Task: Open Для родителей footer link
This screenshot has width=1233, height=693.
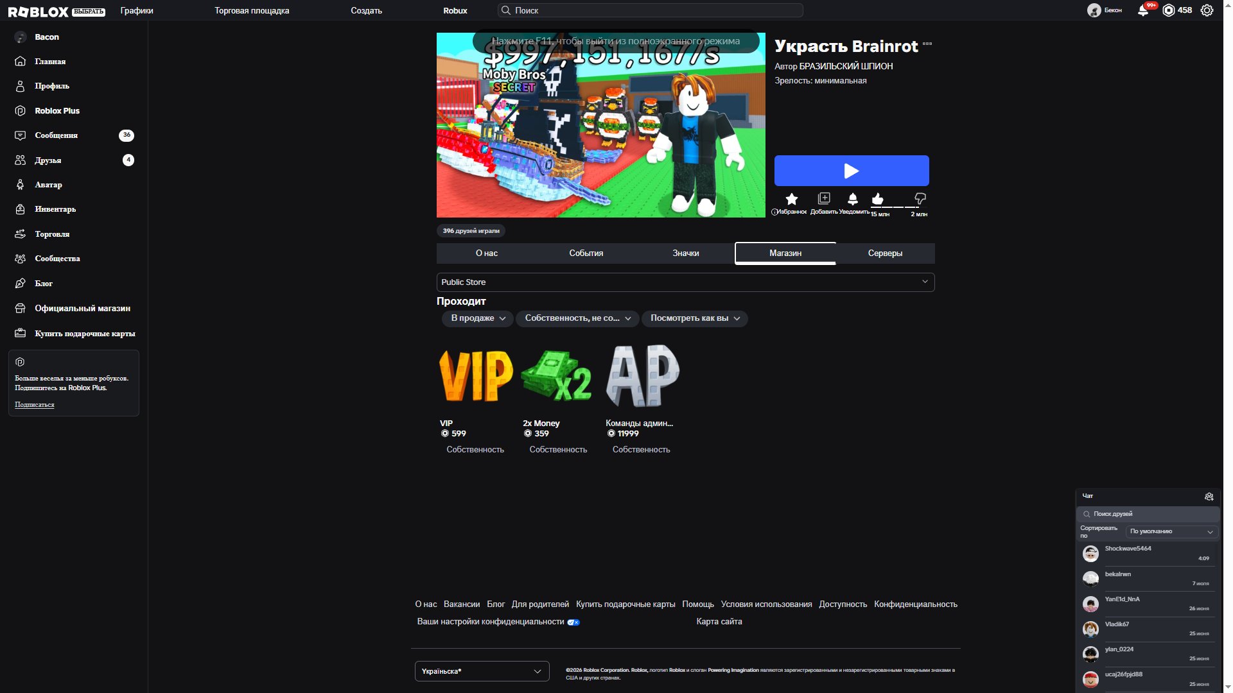Action: click(540, 604)
